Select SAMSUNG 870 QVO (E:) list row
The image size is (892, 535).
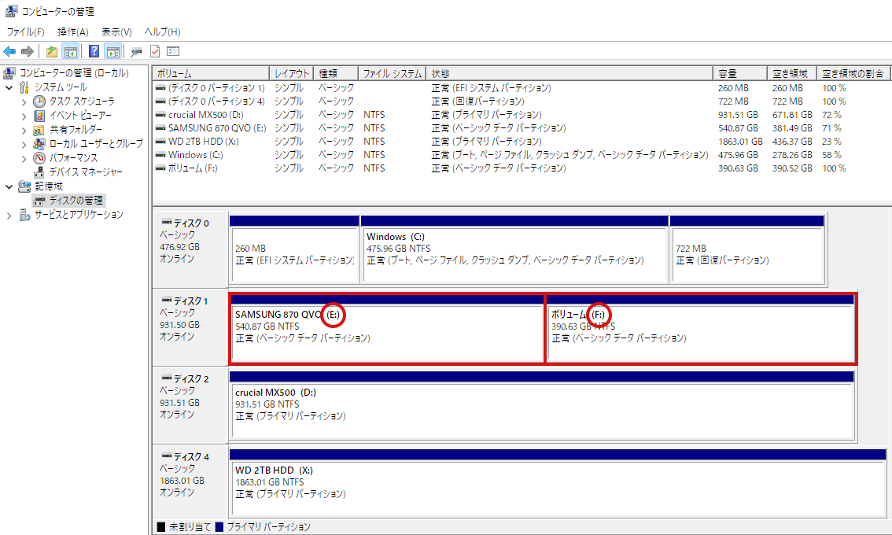click(x=522, y=128)
